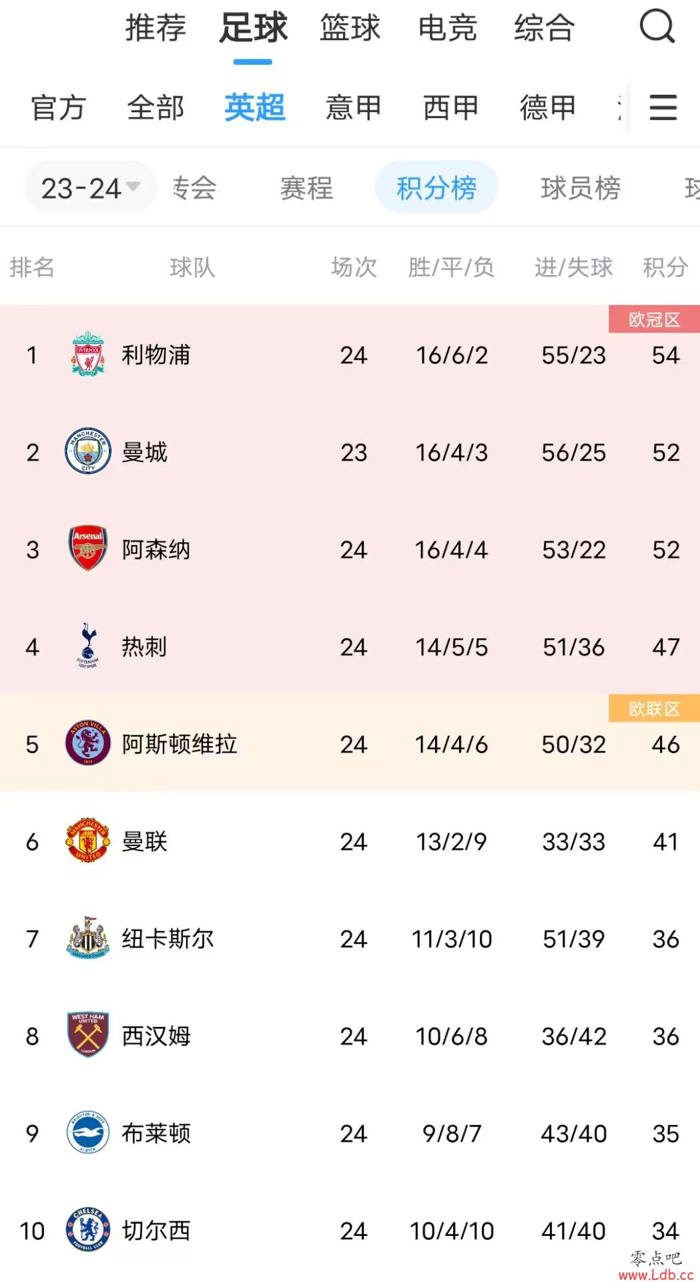Viewport: 700px width, 1282px height.
Task: Switch to the 篮球 top tab
Action: point(350,28)
